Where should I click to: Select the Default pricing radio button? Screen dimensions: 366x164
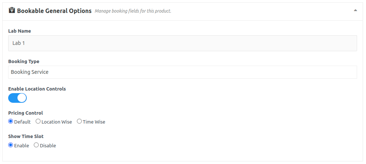pos(11,121)
